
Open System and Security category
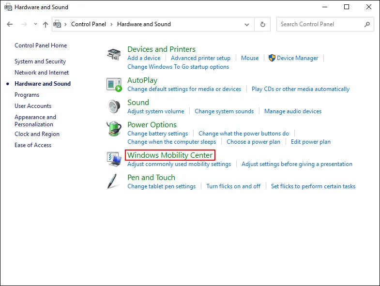coord(40,61)
